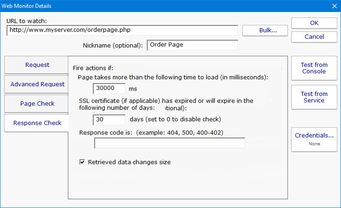Switch to the Request tab
Viewport: 341px width, 208px height.
coord(37,65)
